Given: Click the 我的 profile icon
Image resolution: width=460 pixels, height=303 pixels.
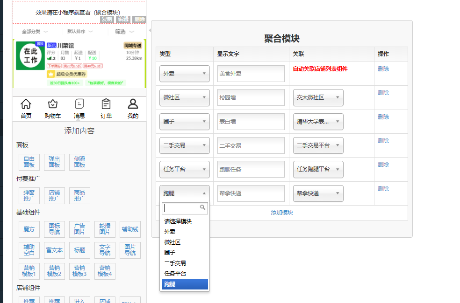Looking at the screenshot, I should (x=133, y=104).
